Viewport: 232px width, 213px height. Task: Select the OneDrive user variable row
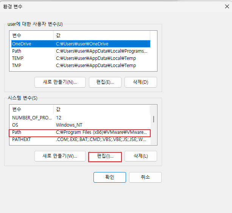81,44
